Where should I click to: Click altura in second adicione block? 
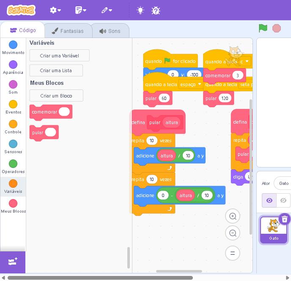(x=185, y=195)
